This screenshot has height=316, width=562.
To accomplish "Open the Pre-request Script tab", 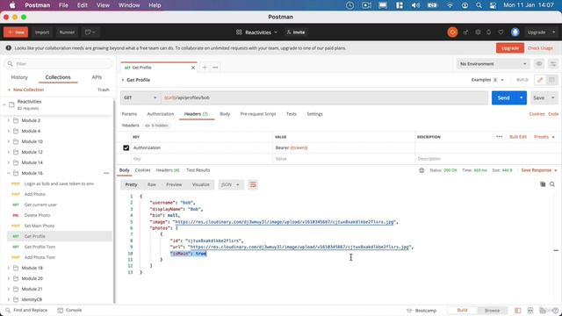I will [258, 114].
